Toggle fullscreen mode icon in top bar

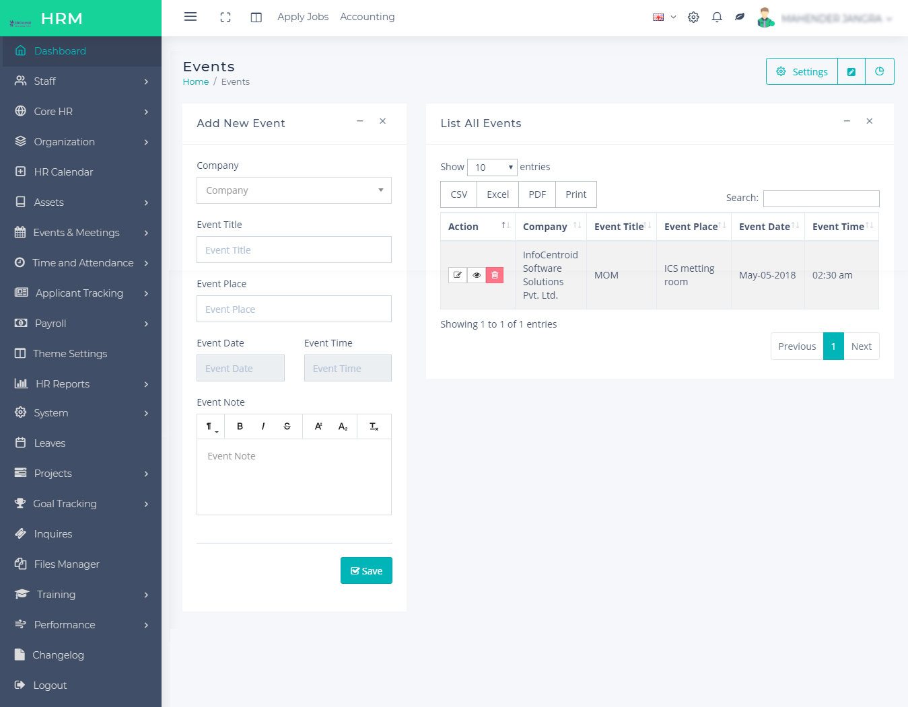(x=225, y=17)
